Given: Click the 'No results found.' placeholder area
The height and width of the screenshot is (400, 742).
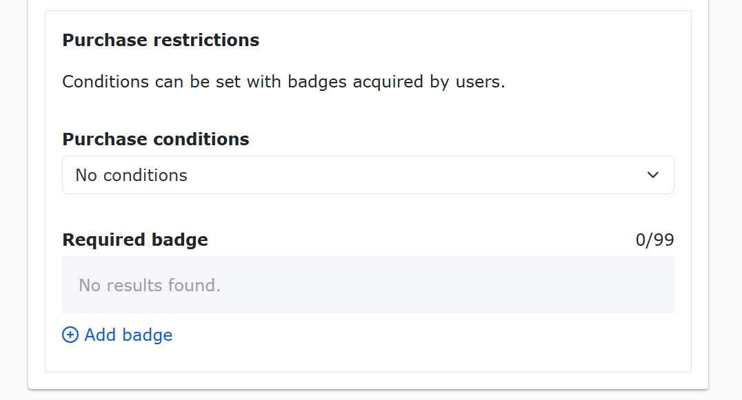Looking at the screenshot, I should [150, 285].
